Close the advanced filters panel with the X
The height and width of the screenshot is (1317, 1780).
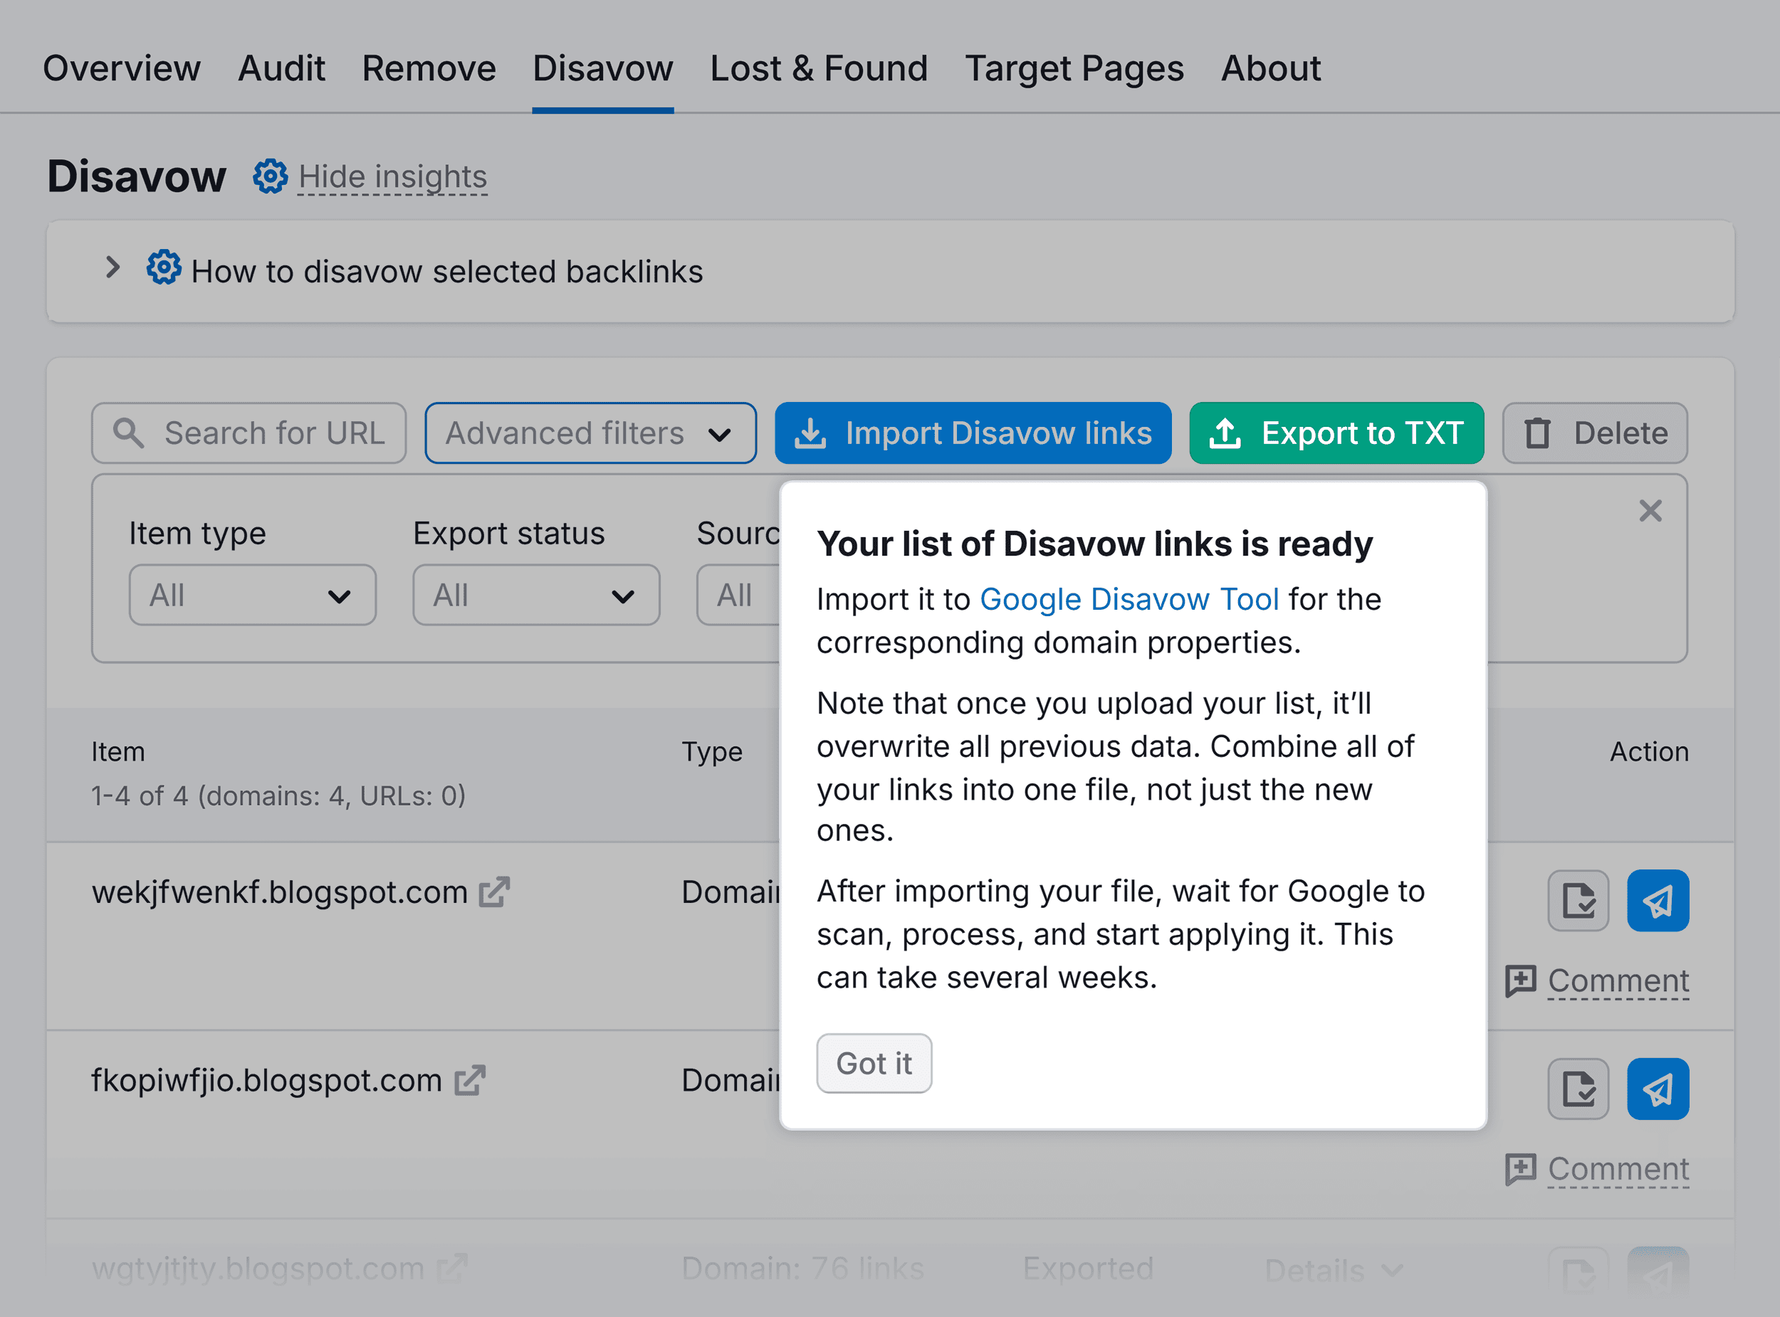tap(1649, 511)
